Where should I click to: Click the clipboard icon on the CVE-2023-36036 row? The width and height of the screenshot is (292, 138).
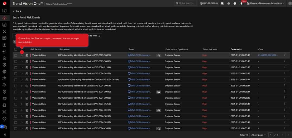click(27, 61)
